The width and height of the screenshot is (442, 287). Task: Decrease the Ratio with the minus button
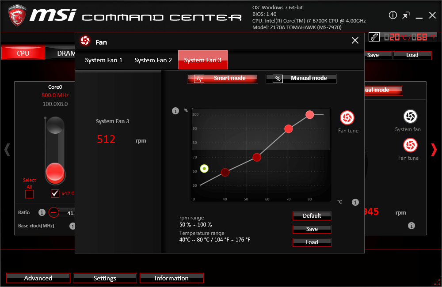(x=53, y=212)
